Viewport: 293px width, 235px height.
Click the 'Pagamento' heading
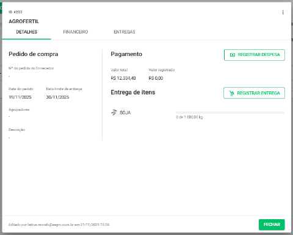pyautogui.click(x=126, y=54)
